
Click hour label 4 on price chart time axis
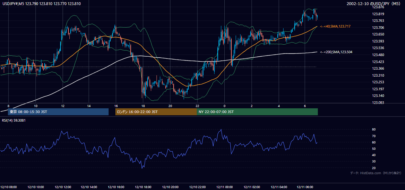279,106
